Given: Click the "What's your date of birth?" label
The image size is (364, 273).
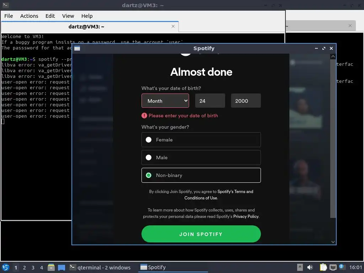Looking at the screenshot, I should 171,88.
